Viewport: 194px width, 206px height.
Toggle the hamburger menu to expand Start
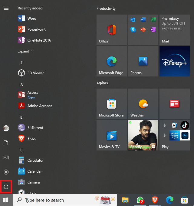click(6, 8)
